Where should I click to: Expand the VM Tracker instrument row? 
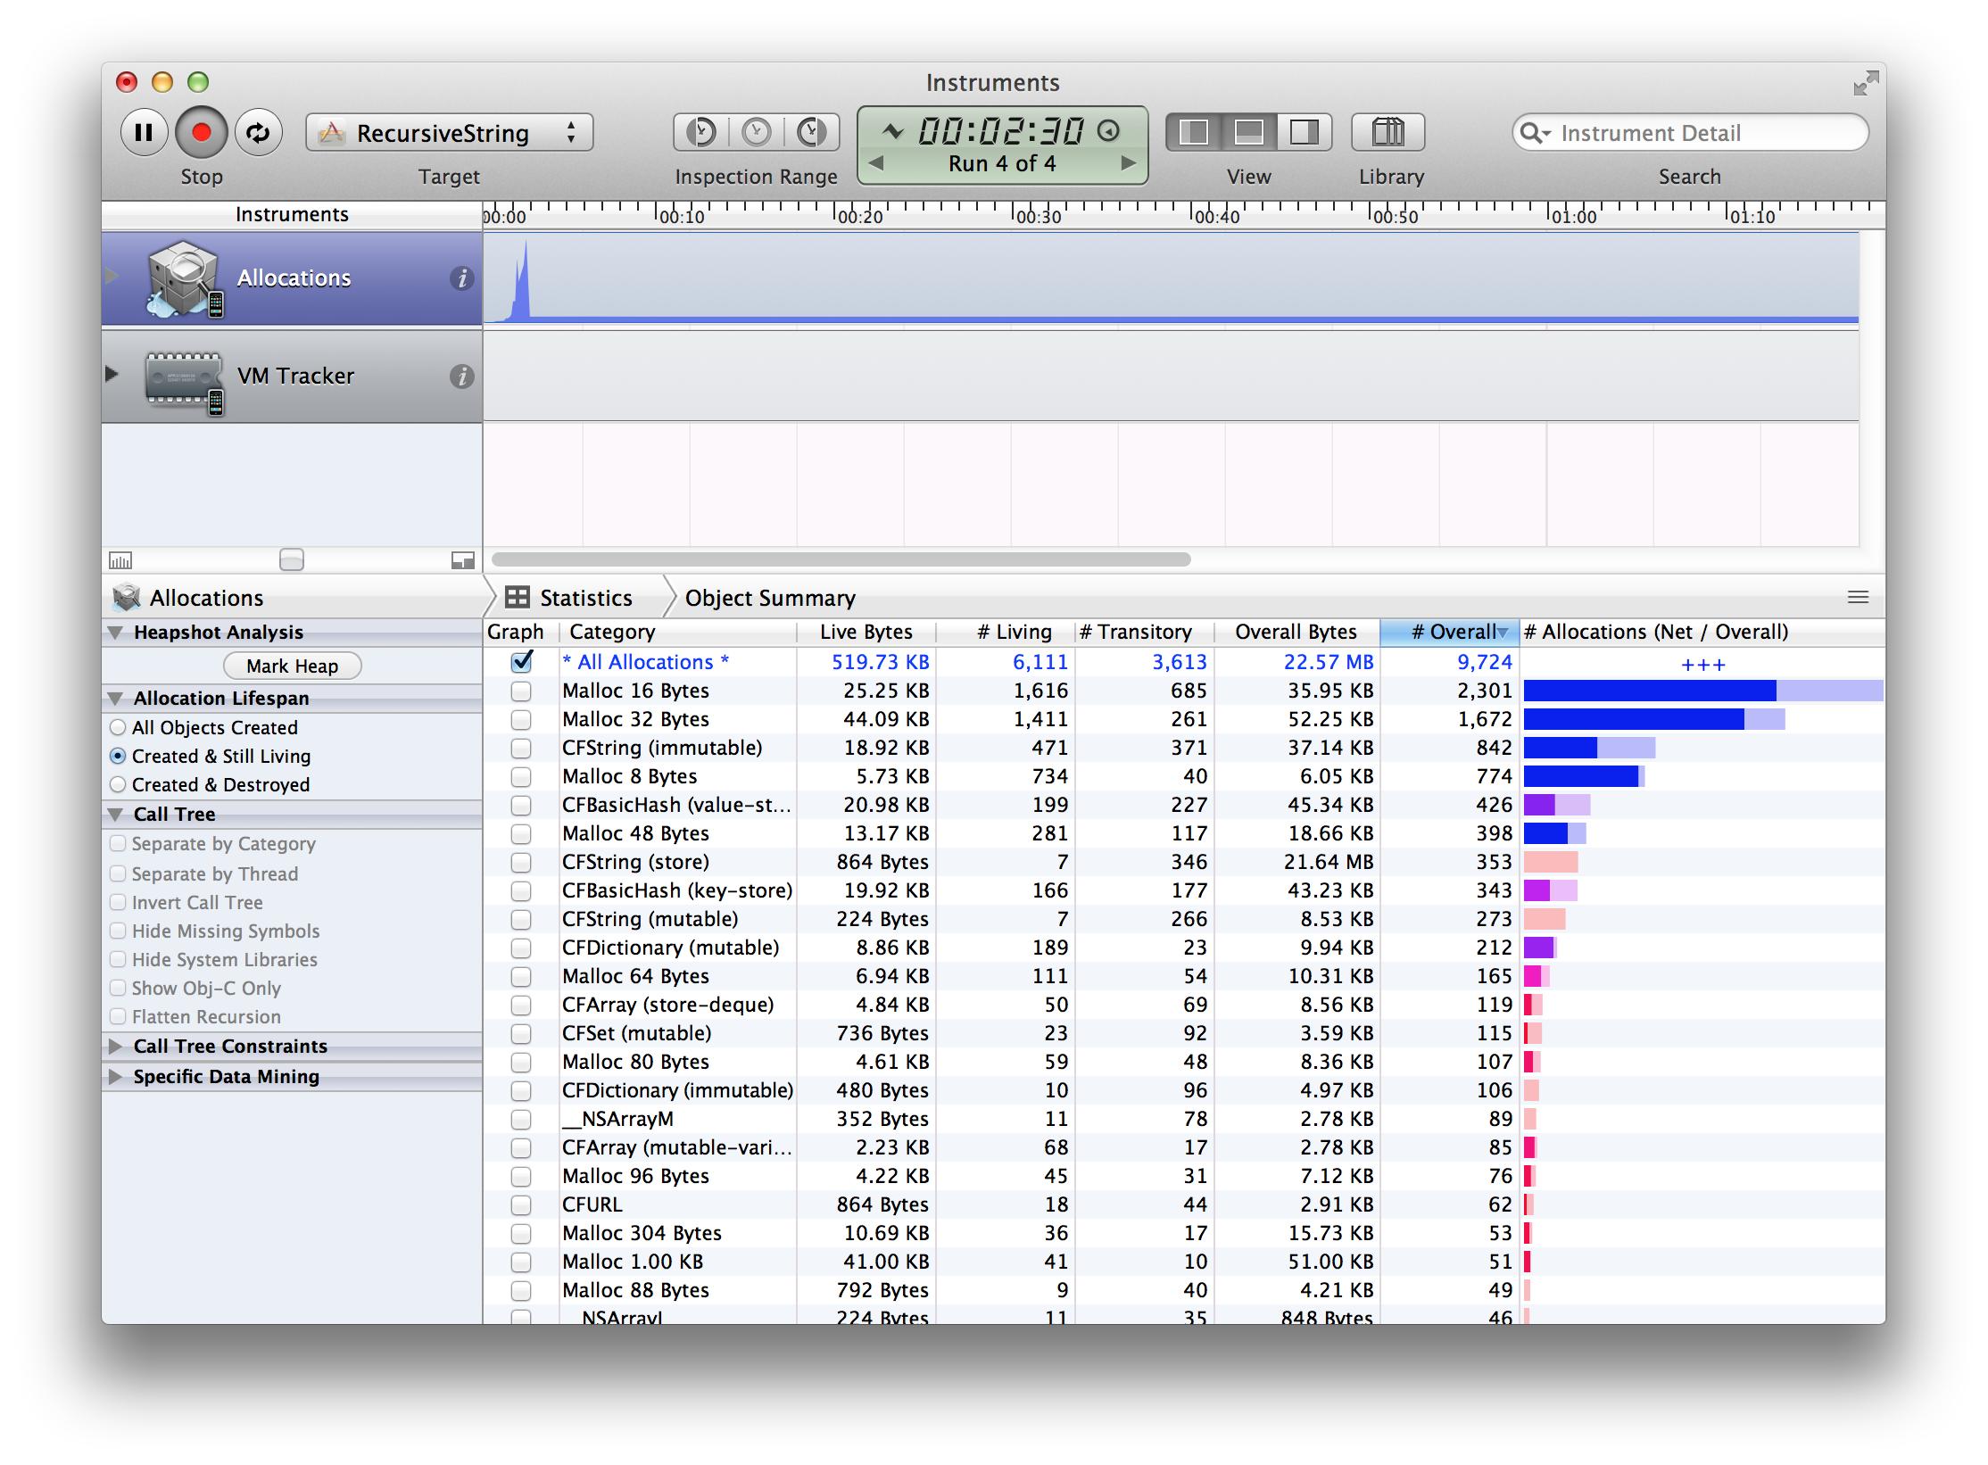pyautogui.click(x=112, y=374)
